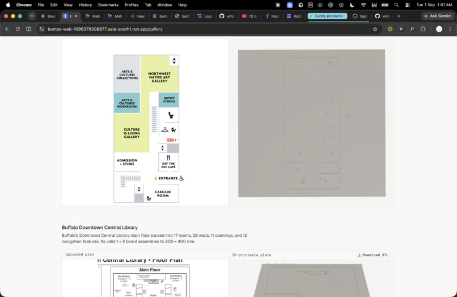The width and height of the screenshot is (457, 297).
Task: Open the Chrome application menu
Action: point(24,5)
